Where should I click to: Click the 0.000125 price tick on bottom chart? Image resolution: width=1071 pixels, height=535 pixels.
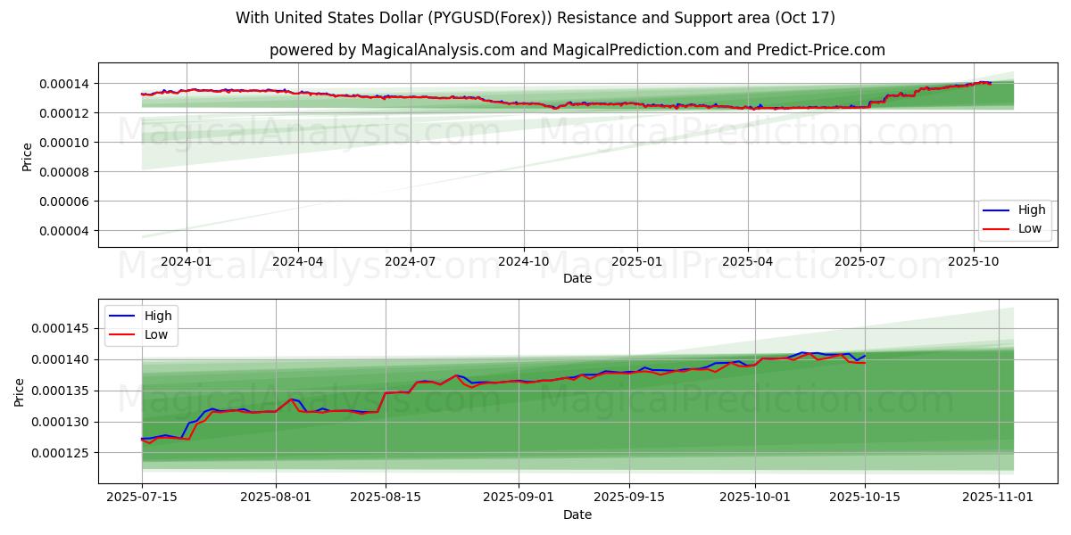(58, 453)
